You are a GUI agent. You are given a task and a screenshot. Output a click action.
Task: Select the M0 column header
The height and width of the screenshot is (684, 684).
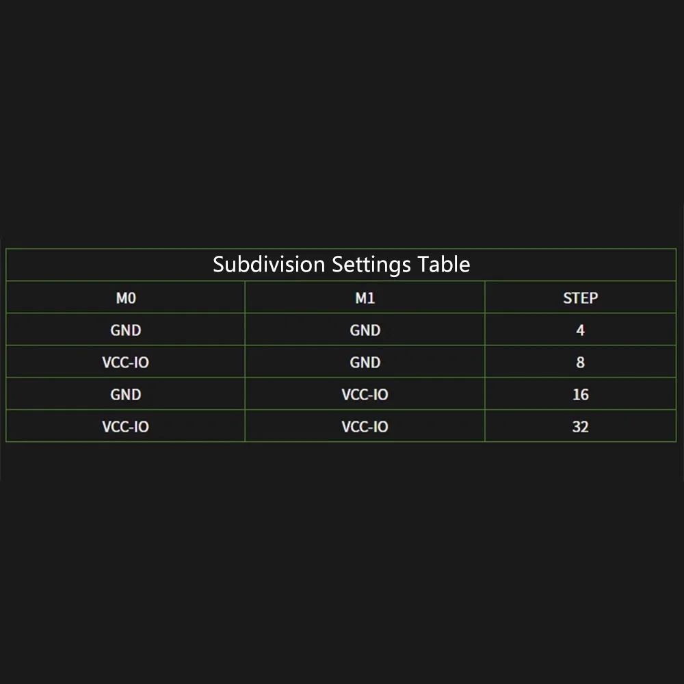[x=126, y=298]
